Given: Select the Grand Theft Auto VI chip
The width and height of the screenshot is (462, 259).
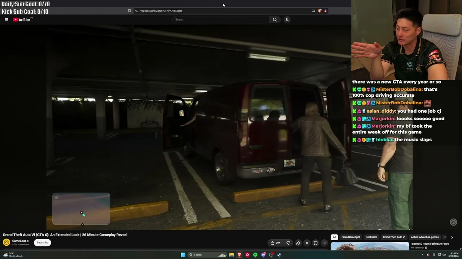Looking at the screenshot, I should pyautogui.click(x=394, y=237).
